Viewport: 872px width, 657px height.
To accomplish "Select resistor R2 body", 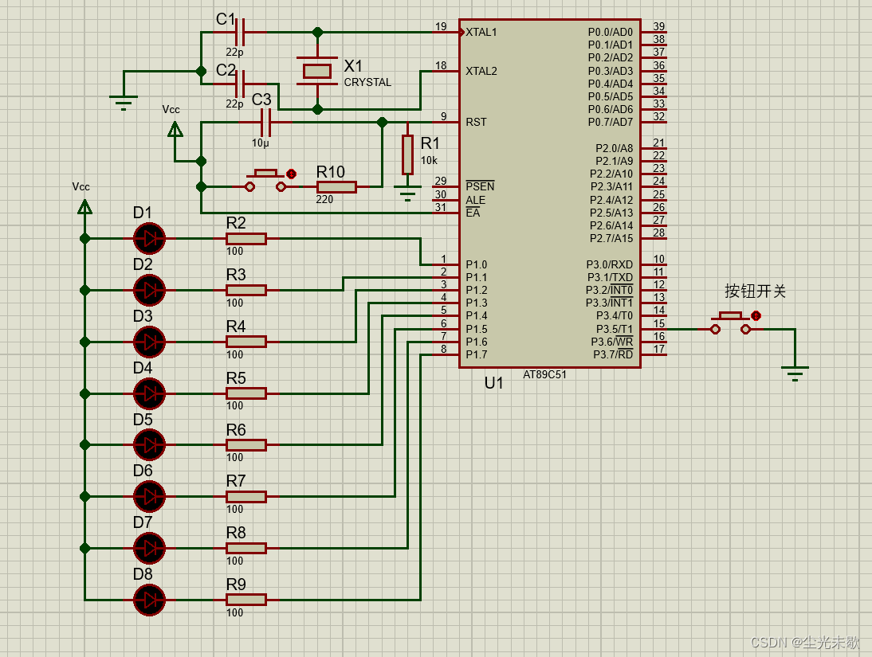I will (x=246, y=239).
